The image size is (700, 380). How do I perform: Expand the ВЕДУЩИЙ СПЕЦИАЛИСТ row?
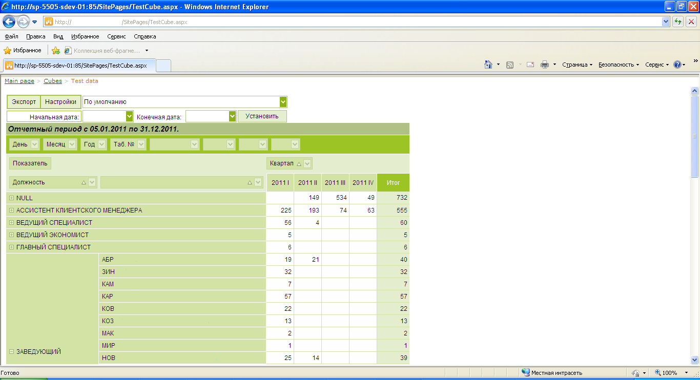[11, 222]
